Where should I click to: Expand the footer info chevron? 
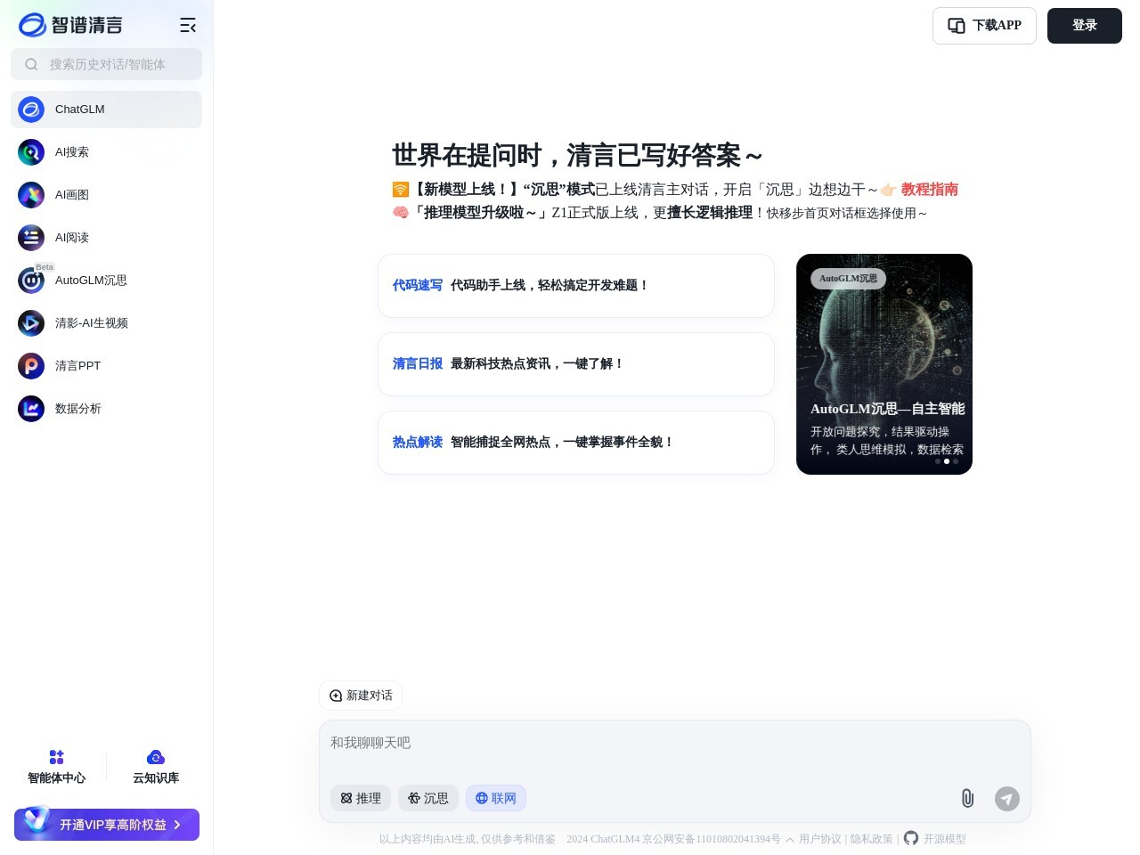[x=790, y=839]
